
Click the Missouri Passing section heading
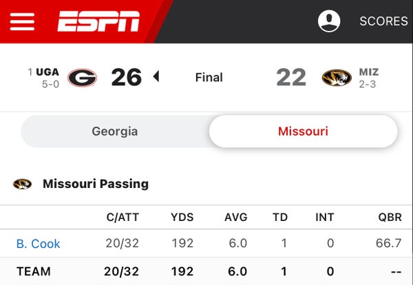[96, 184]
